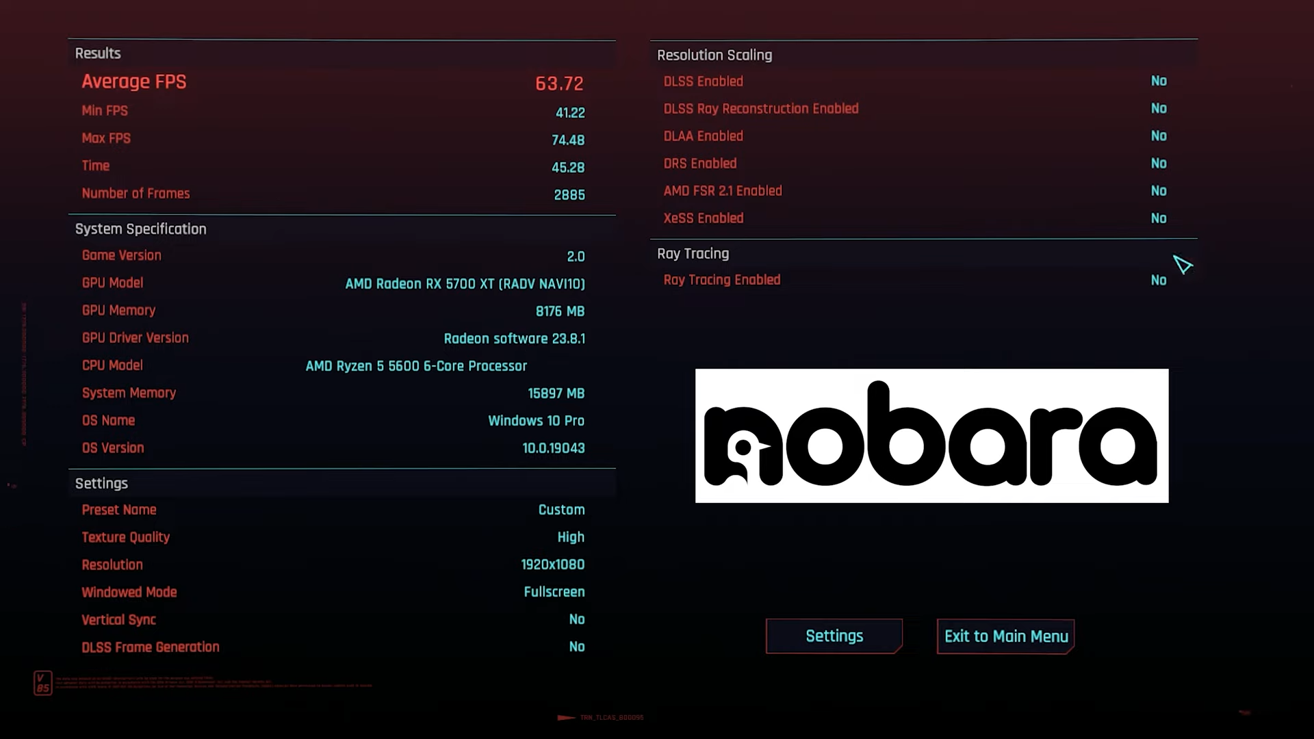
Task: Select the Results section header
Action: pos(98,53)
